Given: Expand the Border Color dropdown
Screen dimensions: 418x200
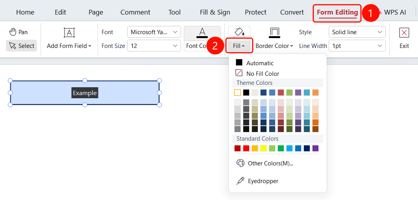Looking at the screenshot, I should 274,46.
